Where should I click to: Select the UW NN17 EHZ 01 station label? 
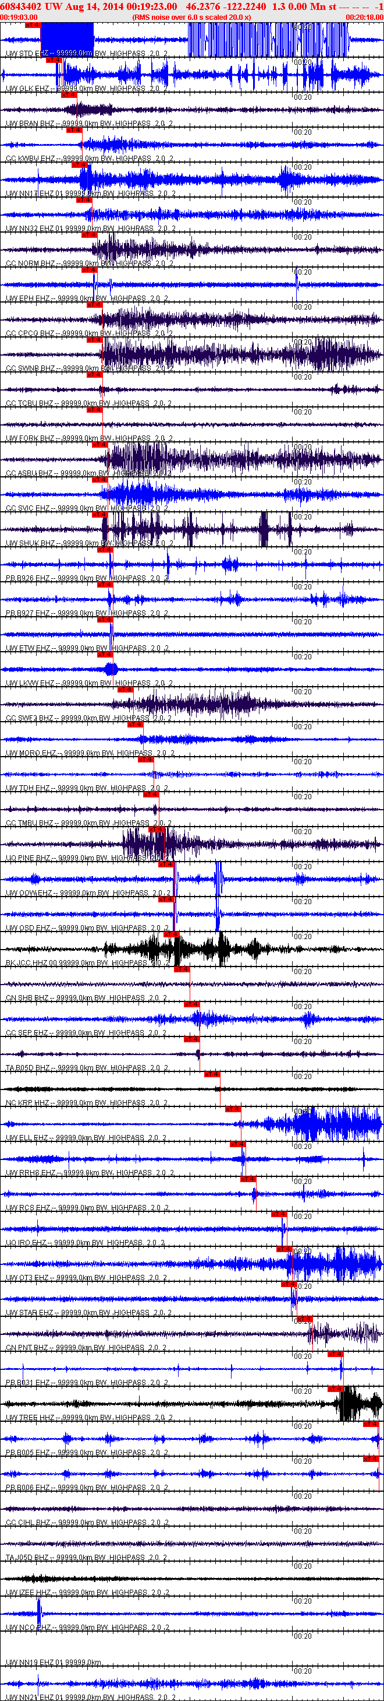(90, 194)
